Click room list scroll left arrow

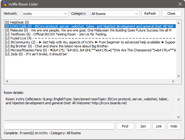pyautogui.click(x=7, y=81)
